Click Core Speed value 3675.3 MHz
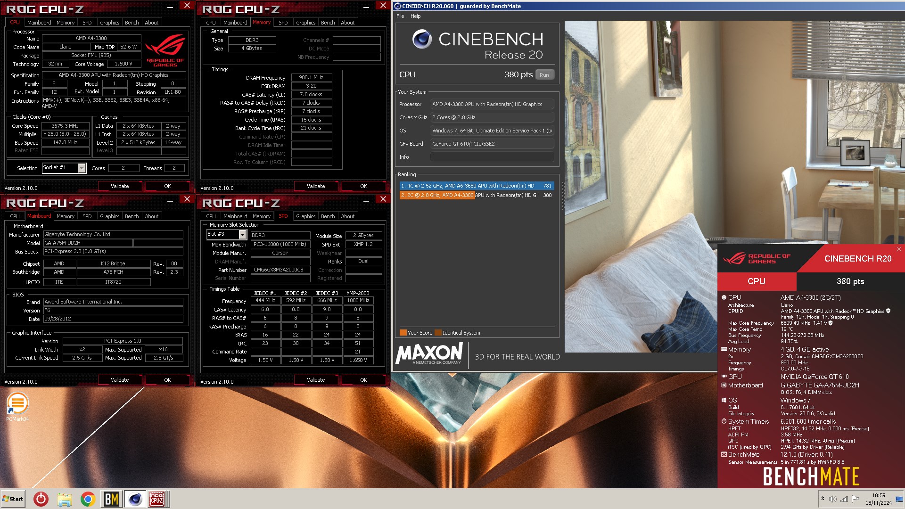Screen dimensions: 905x509 point(66,126)
